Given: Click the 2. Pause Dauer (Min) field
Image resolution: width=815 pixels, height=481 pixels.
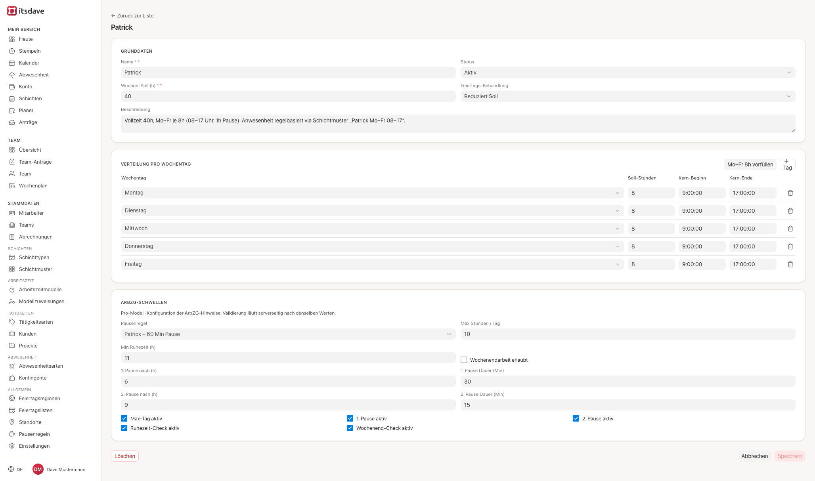Looking at the screenshot, I should (628, 405).
